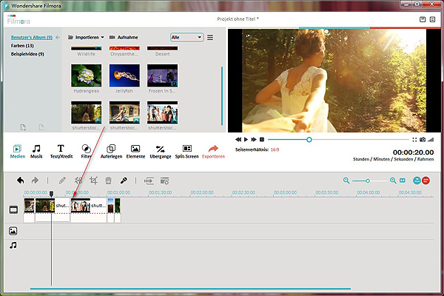Click the teal round button in timeline toolbar
This screenshot has height=296, width=444.
point(417,181)
